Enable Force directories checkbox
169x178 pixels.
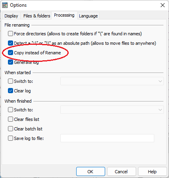click(x=10, y=34)
